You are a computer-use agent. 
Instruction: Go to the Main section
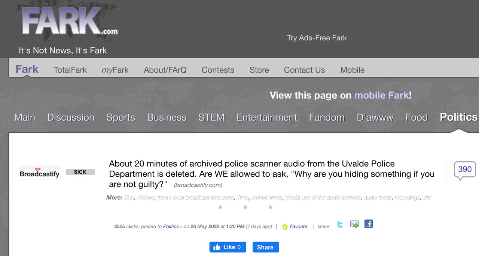(25, 118)
